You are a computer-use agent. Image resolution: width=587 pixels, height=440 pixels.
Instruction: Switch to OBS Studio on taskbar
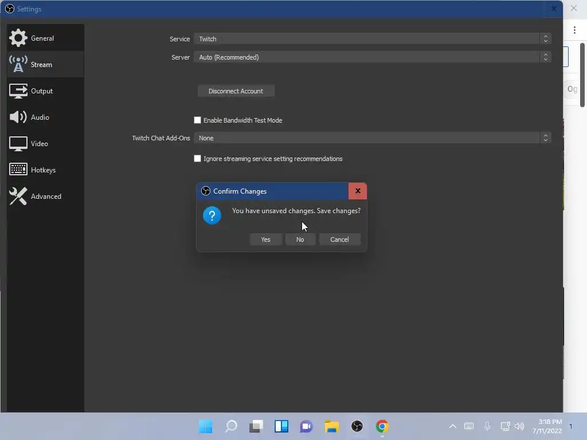pos(357,426)
